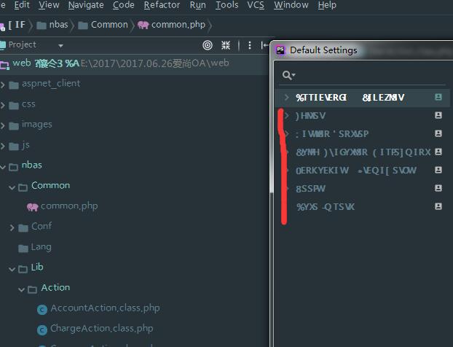
Task: Open ChargeAction.class.php file
Action: [x=102, y=329]
